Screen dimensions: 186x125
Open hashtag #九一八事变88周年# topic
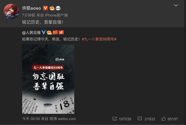tap(99, 39)
